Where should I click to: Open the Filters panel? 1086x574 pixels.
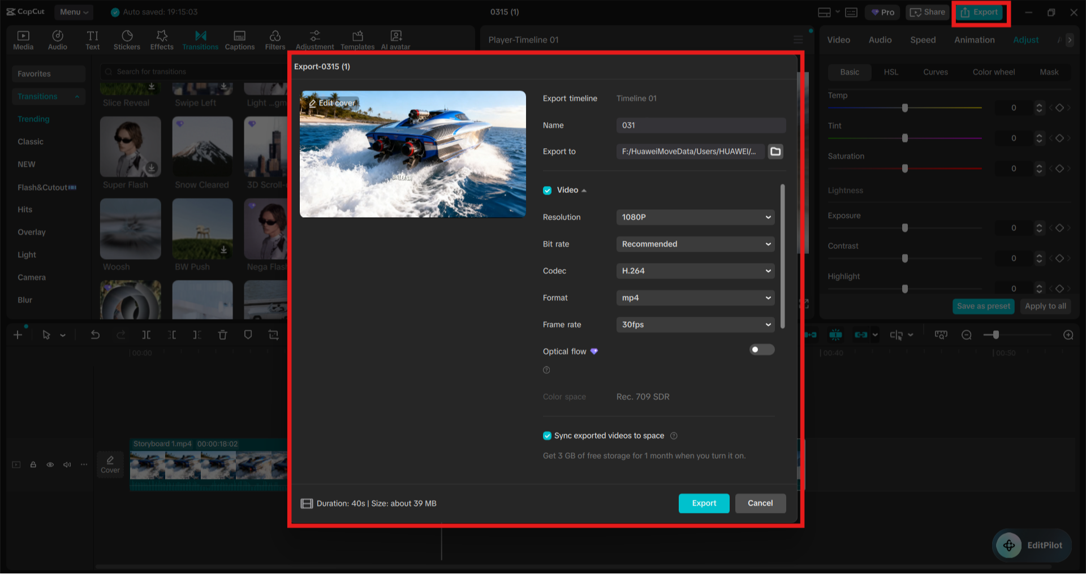[x=275, y=40]
